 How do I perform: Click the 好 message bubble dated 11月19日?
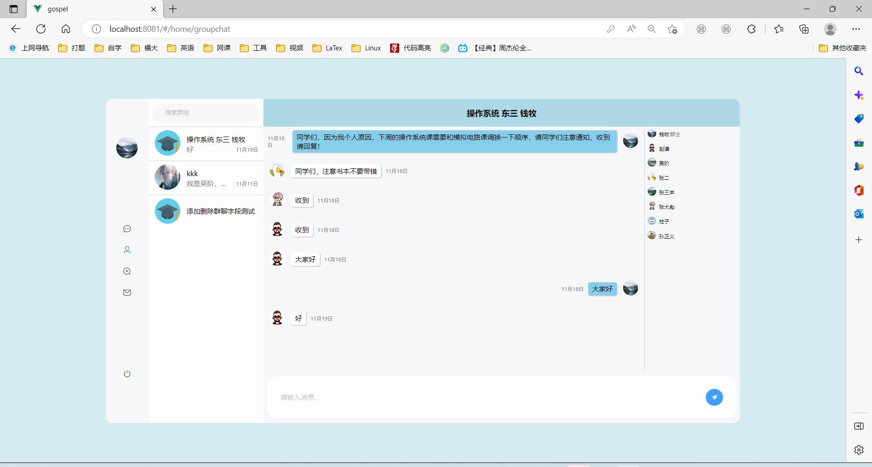(x=298, y=318)
